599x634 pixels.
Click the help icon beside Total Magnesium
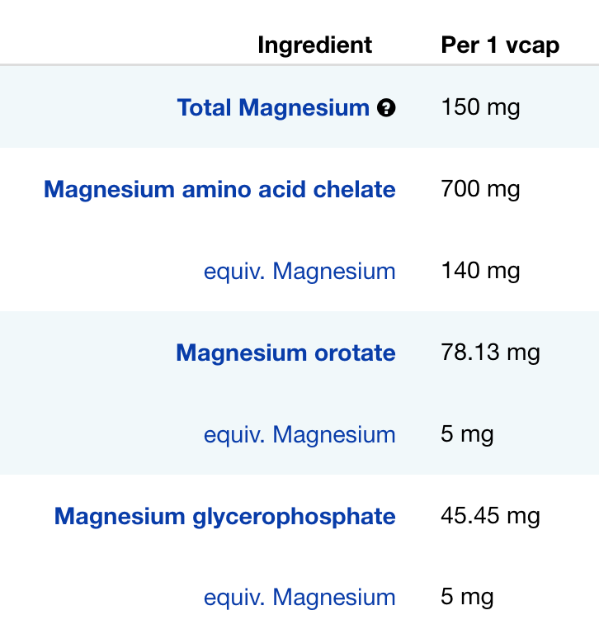386,108
